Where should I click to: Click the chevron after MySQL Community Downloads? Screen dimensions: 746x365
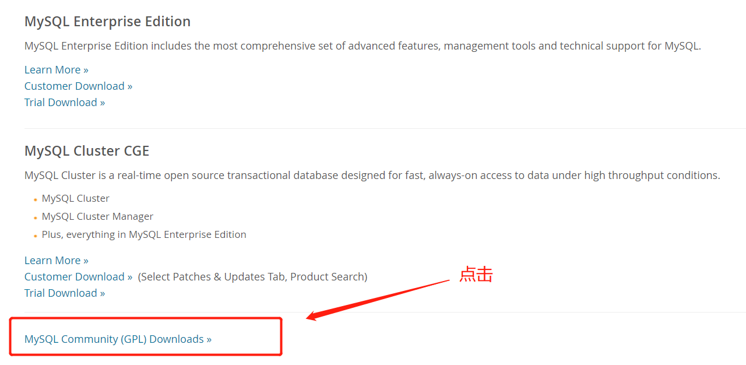click(208, 339)
